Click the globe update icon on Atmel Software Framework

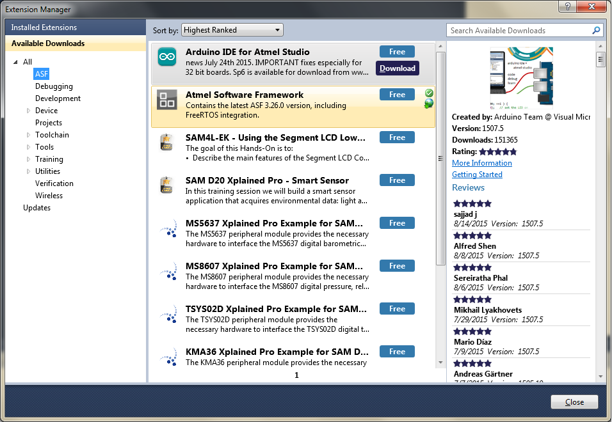click(429, 104)
